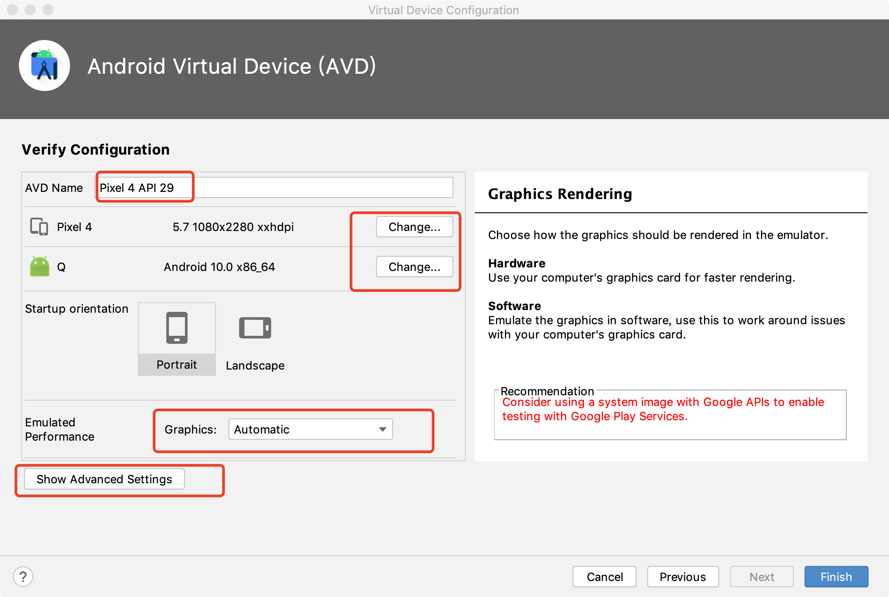Select the Portrait startup orientation
Image resolution: width=889 pixels, height=597 pixels.
177,339
